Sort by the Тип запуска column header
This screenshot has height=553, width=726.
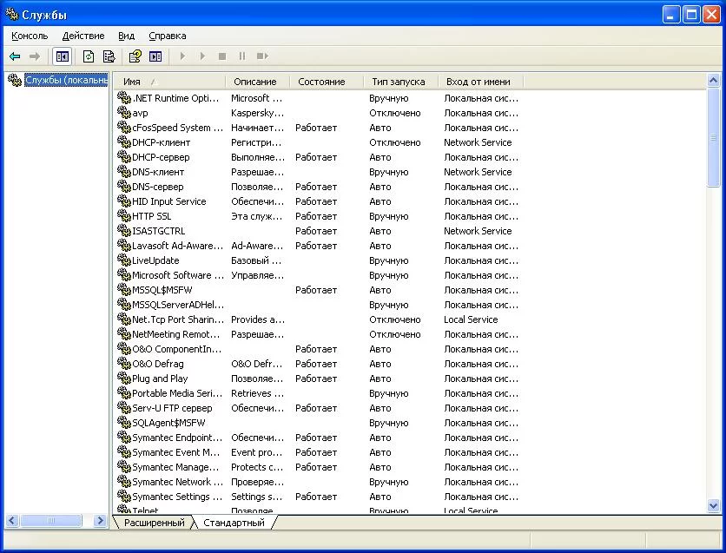(399, 82)
